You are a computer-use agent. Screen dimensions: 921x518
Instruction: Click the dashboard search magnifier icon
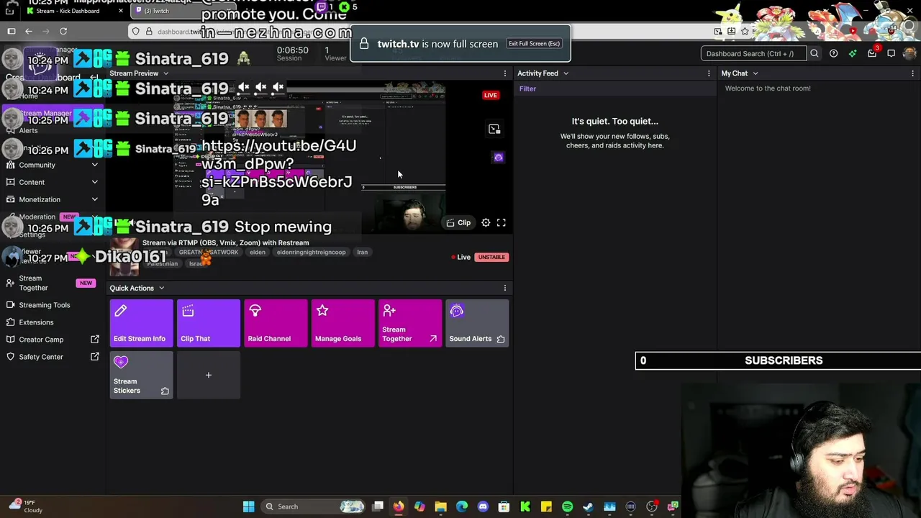(815, 53)
